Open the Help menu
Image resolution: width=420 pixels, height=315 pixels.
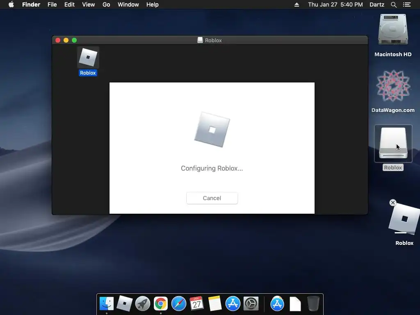(153, 5)
